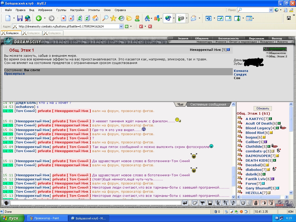Click player name HEZELLA in list
This screenshot has width=296, height=222.
coord(254,193)
